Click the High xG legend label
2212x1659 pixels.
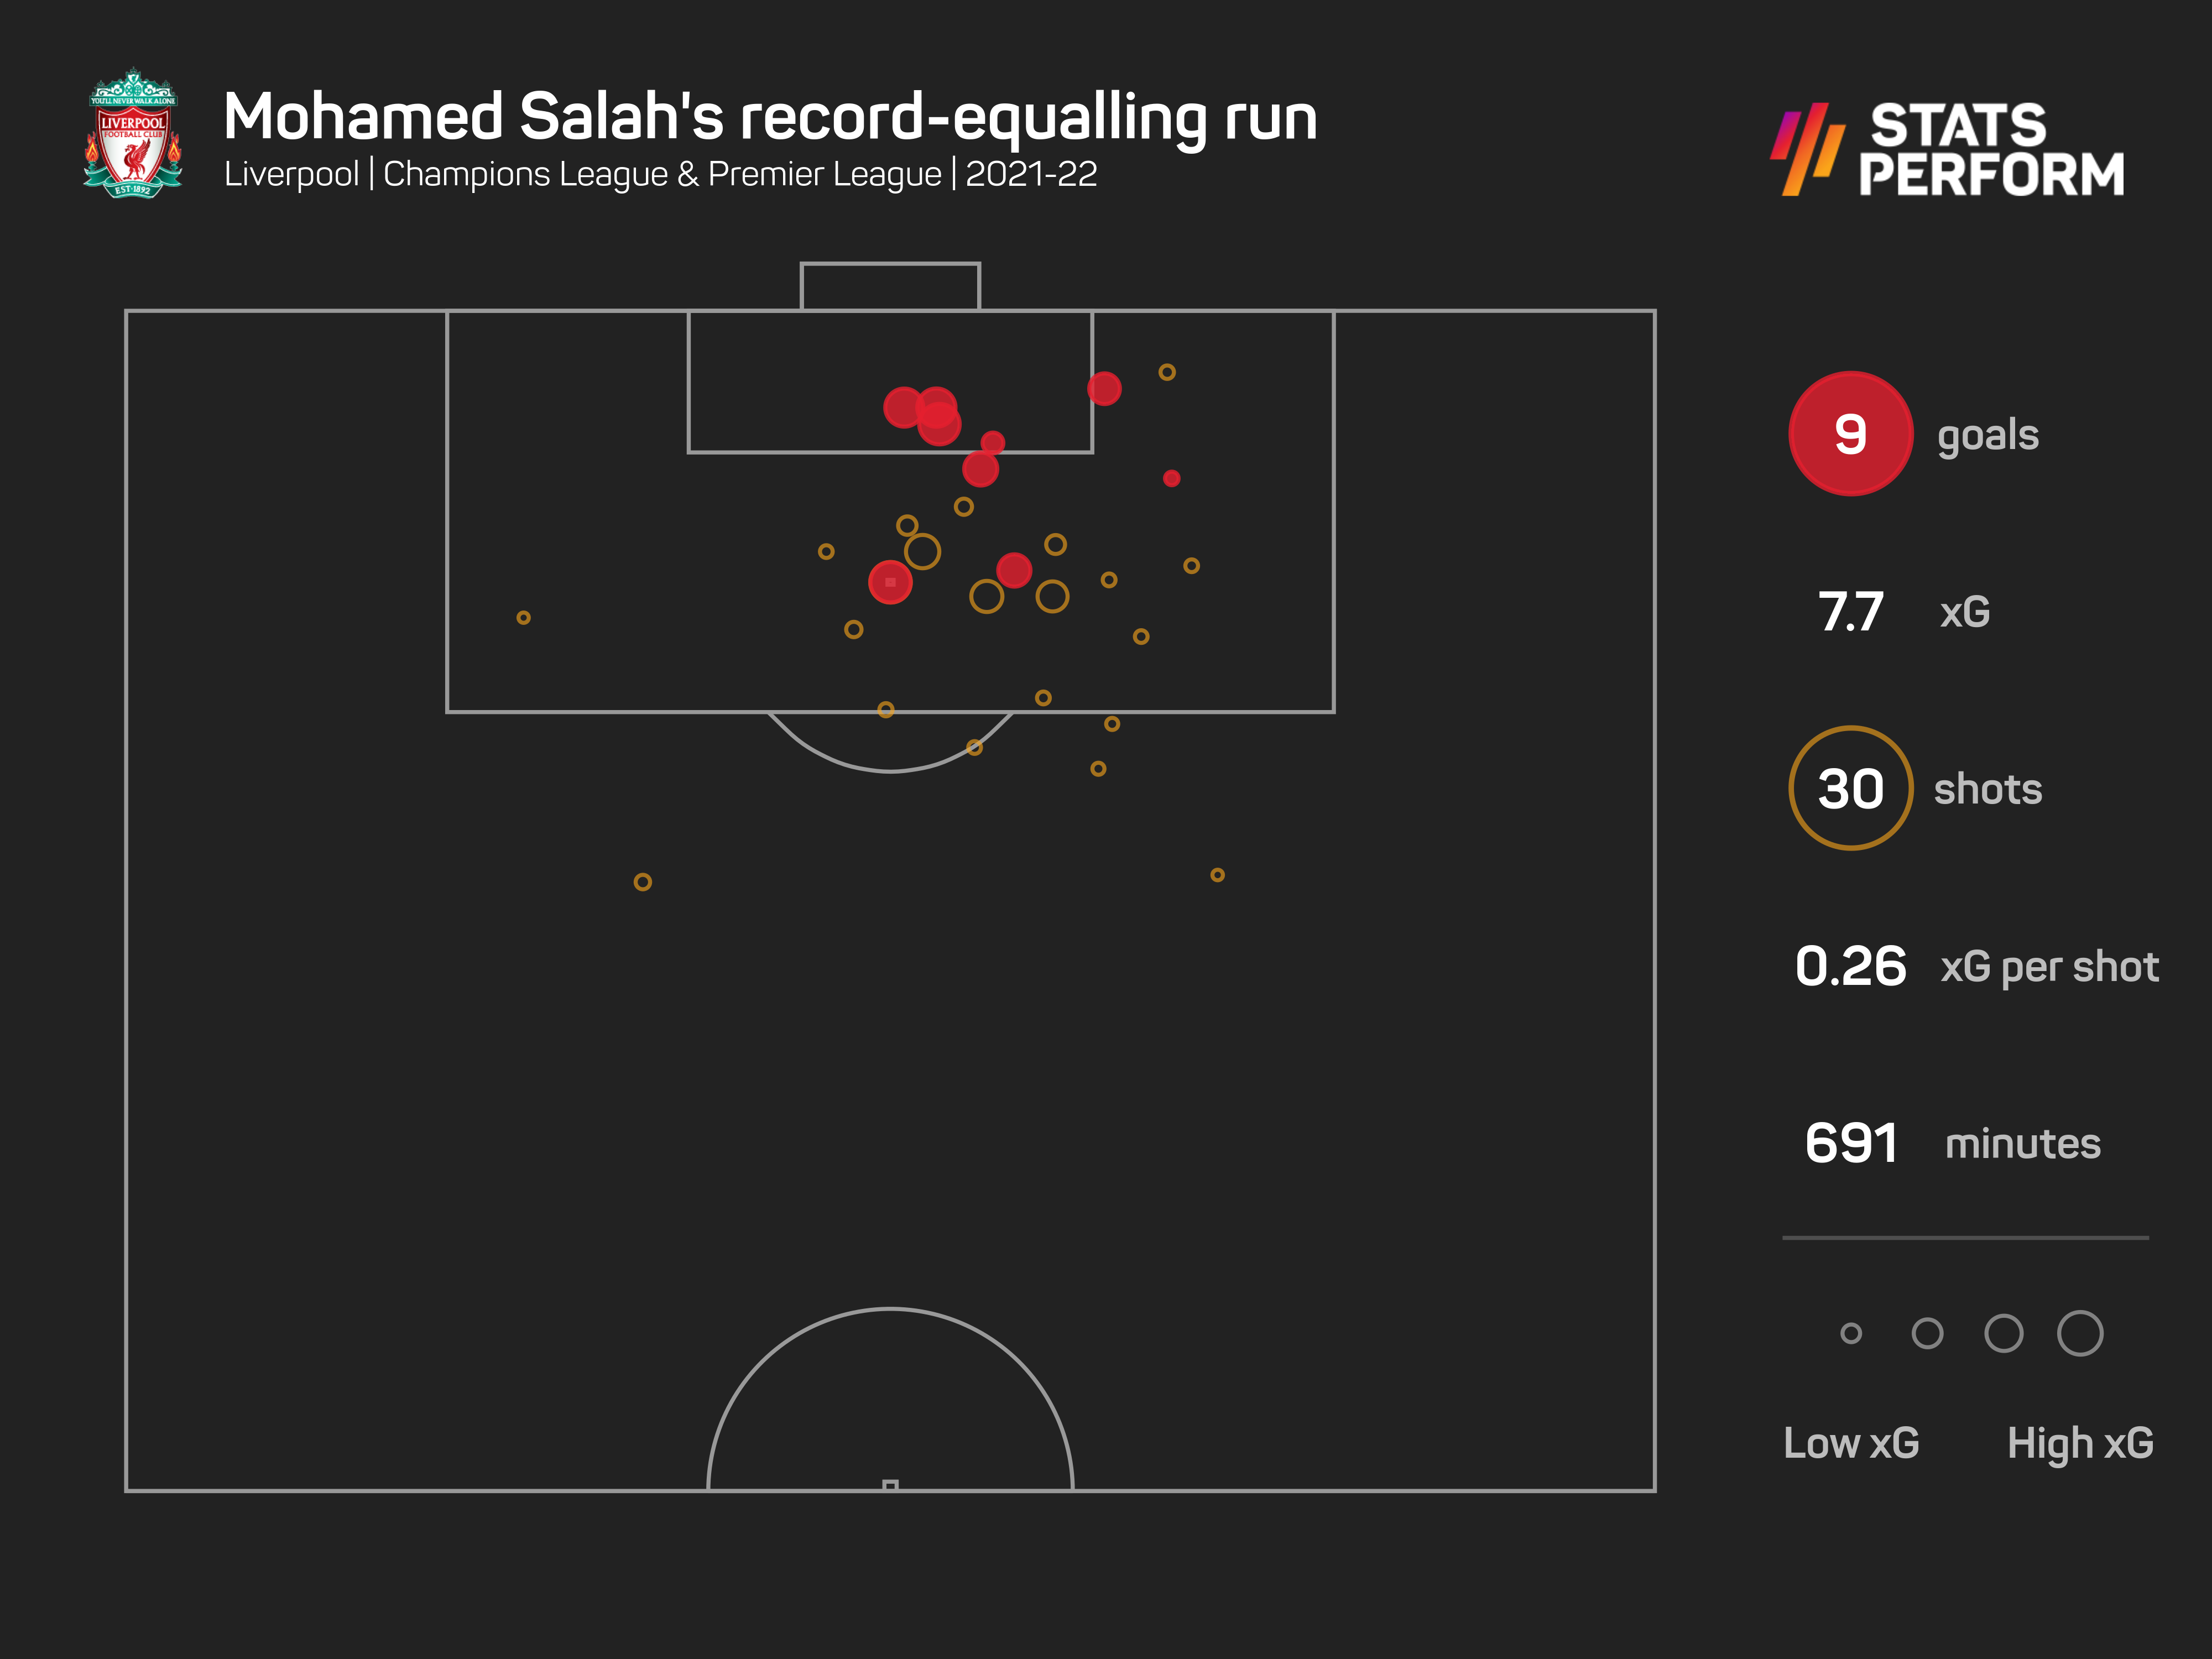tap(2080, 1444)
